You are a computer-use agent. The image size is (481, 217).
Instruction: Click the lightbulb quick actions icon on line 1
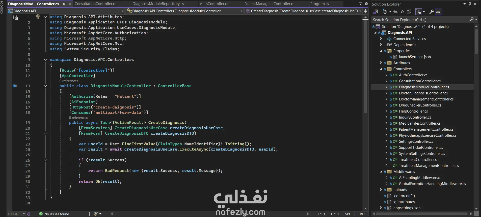click(x=38, y=17)
